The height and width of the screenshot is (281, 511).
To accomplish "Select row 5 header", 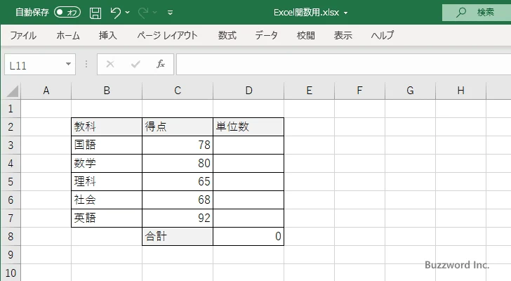I will coord(11,181).
